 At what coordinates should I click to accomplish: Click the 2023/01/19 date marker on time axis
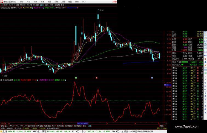(83, 123)
